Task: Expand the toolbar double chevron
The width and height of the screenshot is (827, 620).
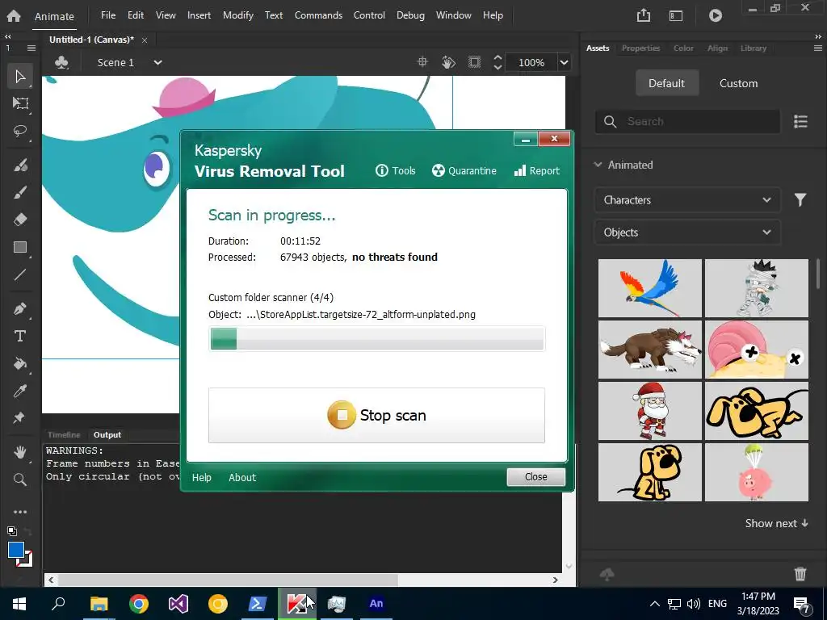Action: pos(8,36)
